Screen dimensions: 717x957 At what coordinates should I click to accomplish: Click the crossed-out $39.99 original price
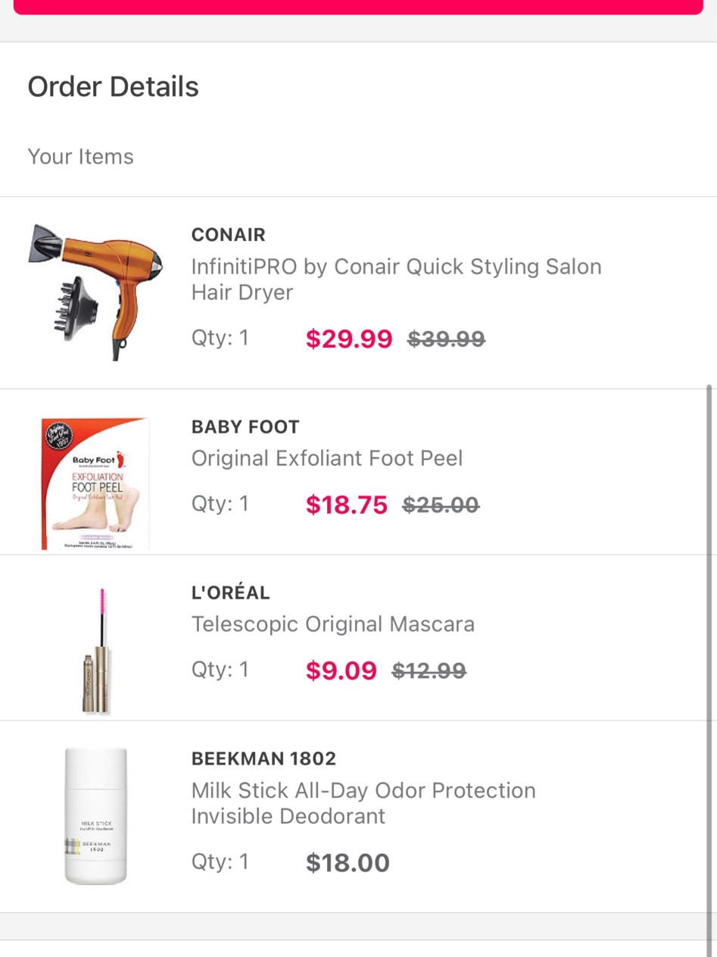coord(447,339)
